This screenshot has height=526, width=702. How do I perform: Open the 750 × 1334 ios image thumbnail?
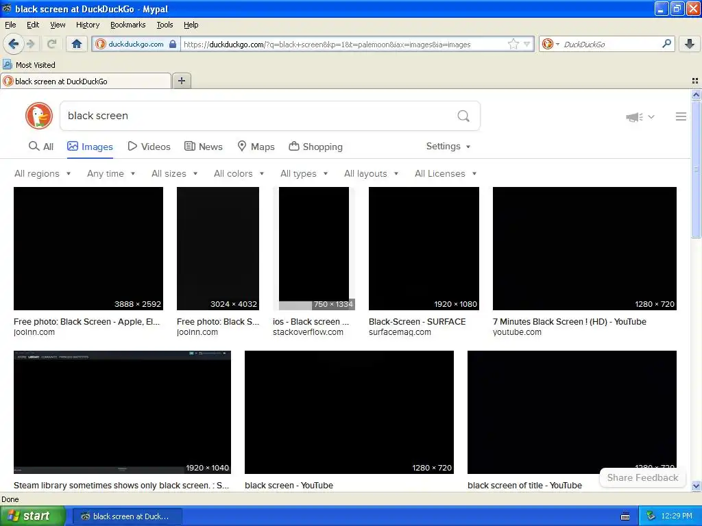pos(314,248)
